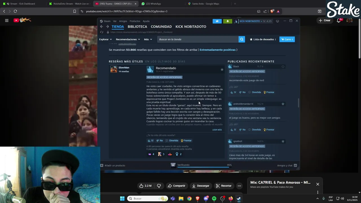Close the Mix CA7RIEL playlist panel
Screen dimensions: 361x203
[318, 184]
